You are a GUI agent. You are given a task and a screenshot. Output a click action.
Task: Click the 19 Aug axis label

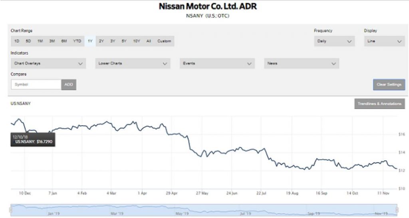(292, 193)
